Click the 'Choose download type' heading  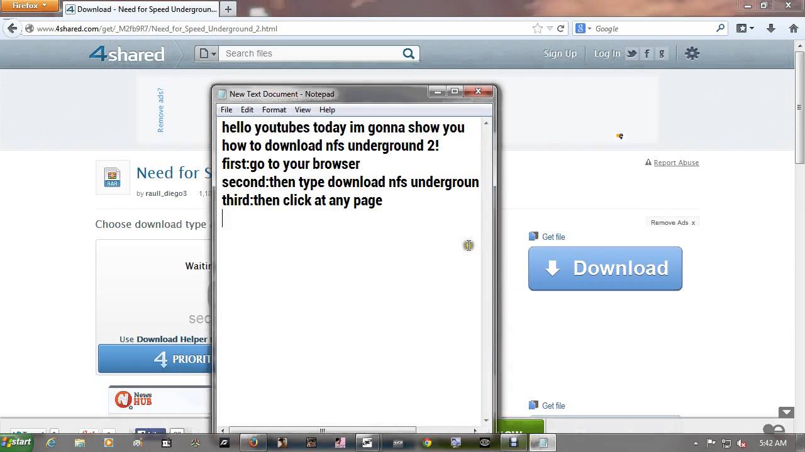click(151, 224)
